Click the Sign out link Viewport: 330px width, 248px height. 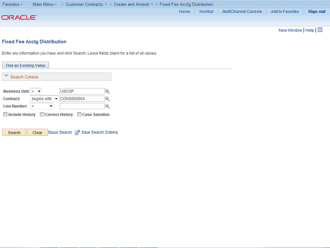317,11
